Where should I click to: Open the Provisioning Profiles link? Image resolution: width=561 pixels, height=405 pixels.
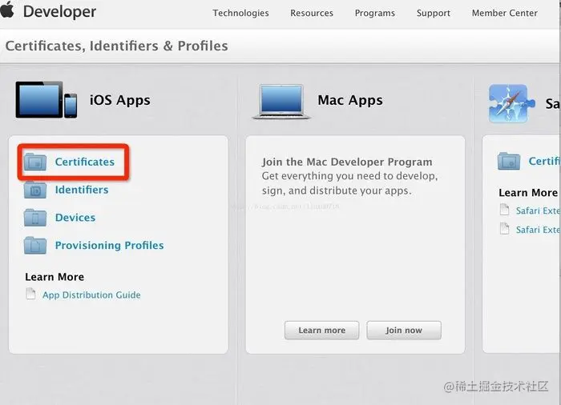tap(110, 246)
